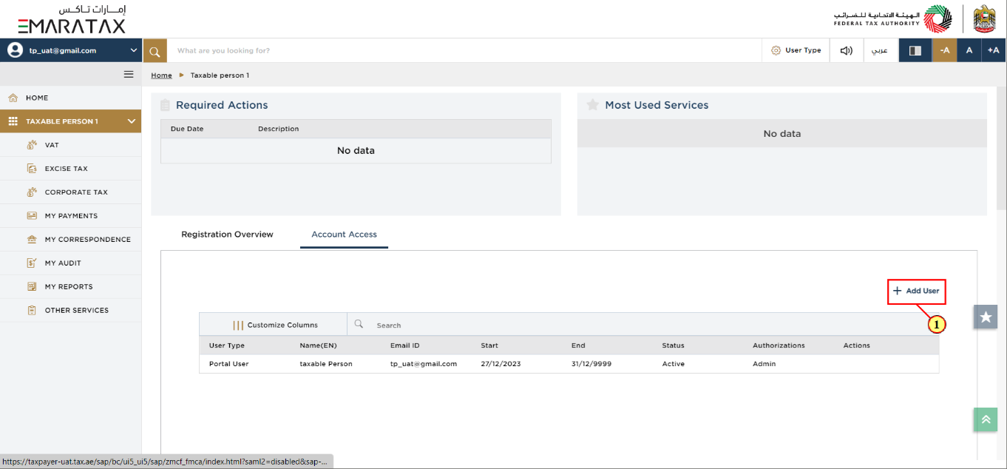Click the Required Actions clipboard icon
The image size is (1007, 469).
tap(165, 105)
